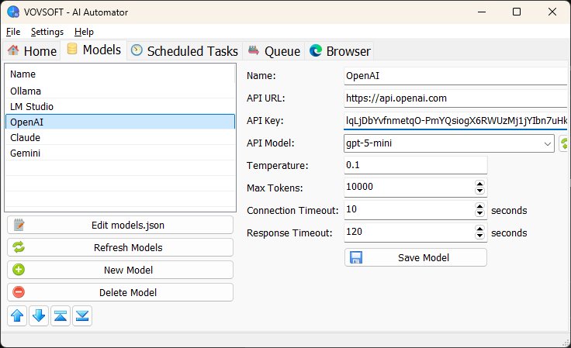This screenshot has width=571, height=348.
Task: Click Refresh Models button
Action: [120, 248]
